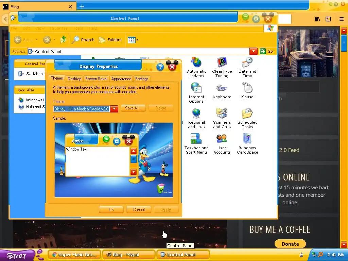Open Automatic Updates in Control Panel

(x=197, y=67)
